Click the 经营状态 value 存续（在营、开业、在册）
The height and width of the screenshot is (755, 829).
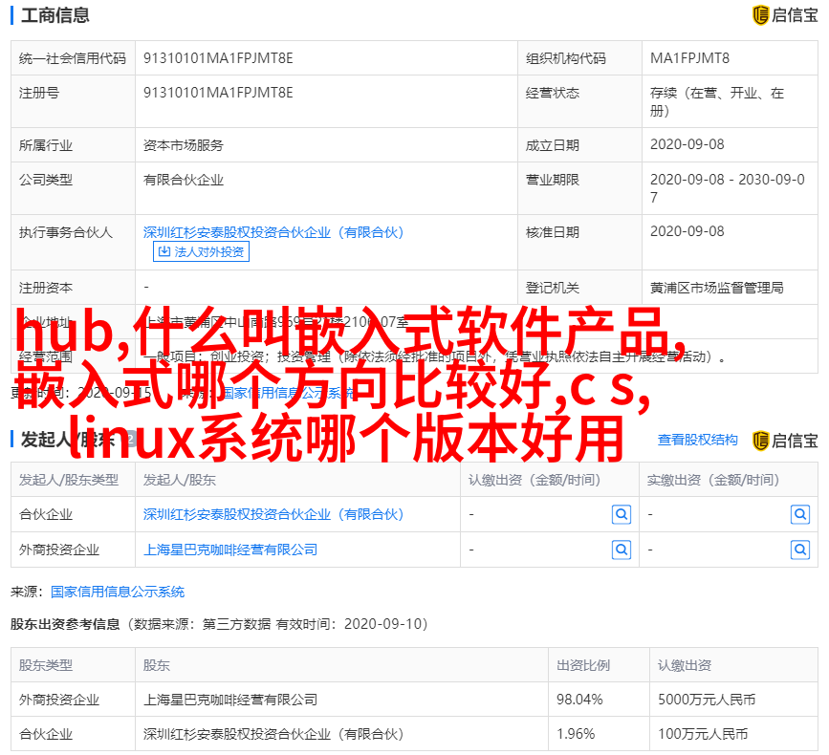(716, 101)
